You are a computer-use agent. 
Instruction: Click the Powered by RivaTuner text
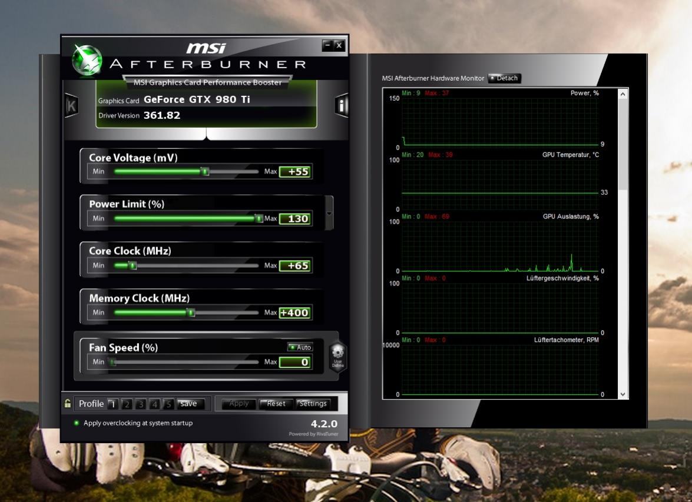pos(313,434)
